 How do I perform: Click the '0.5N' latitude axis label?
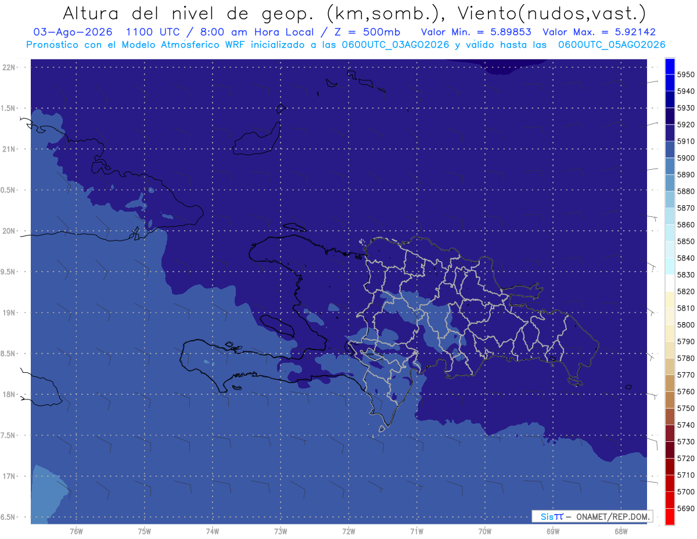pos(9,190)
